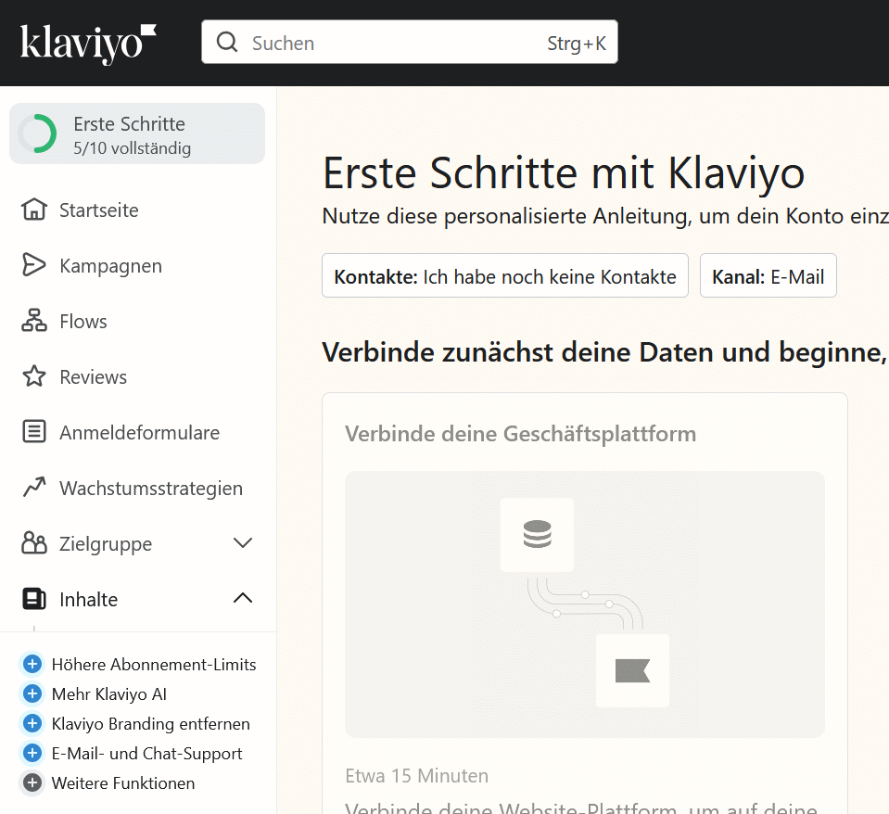Click the Weitere Funktionen link
889x814 pixels.
123,782
